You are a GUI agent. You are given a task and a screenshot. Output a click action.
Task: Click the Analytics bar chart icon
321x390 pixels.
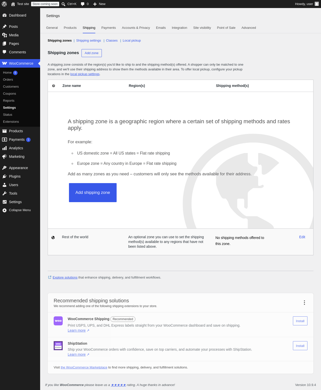(x=5, y=148)
